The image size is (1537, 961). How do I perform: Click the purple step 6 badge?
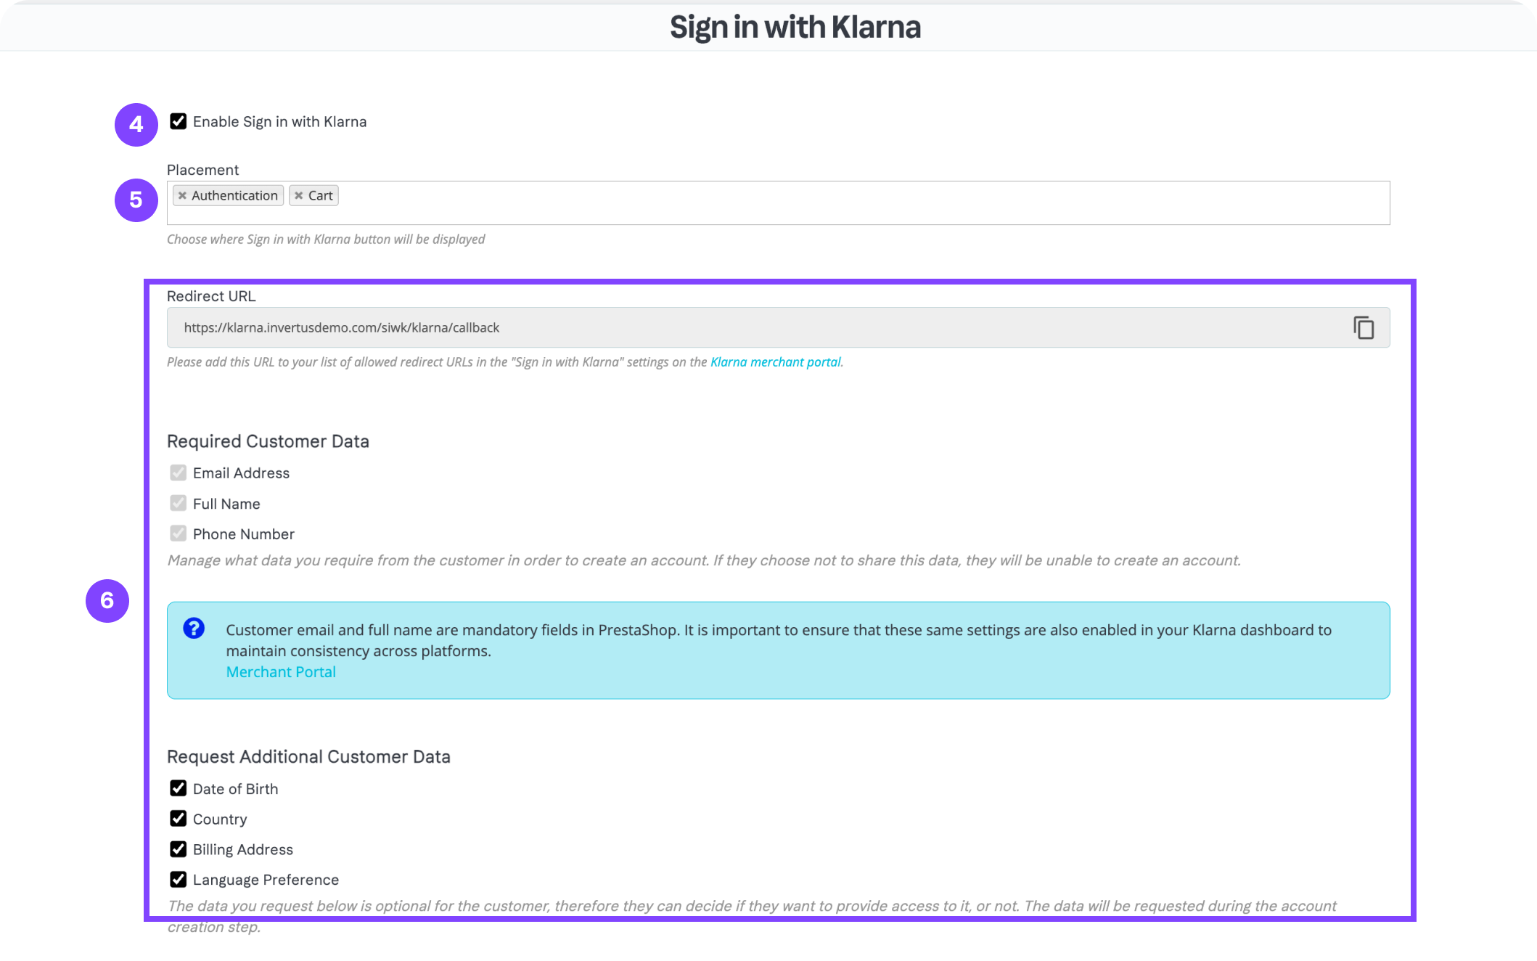tap(107, 601)
